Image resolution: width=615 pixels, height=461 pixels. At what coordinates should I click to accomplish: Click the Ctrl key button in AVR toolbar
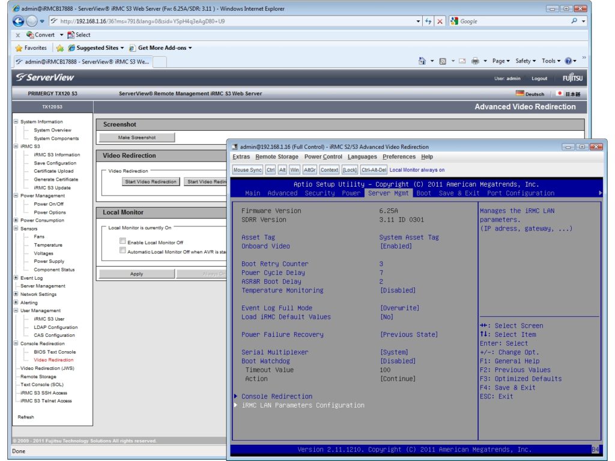click(271, 170)
